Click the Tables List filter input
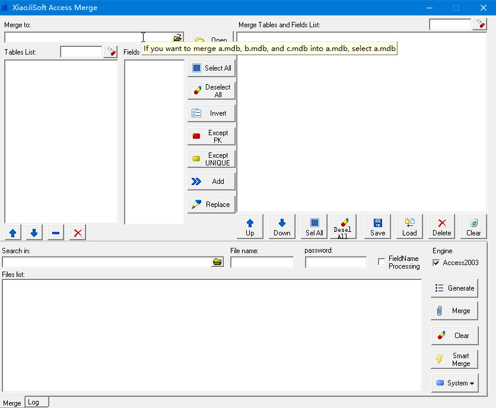The image size is (496, 408). [81, 52]
